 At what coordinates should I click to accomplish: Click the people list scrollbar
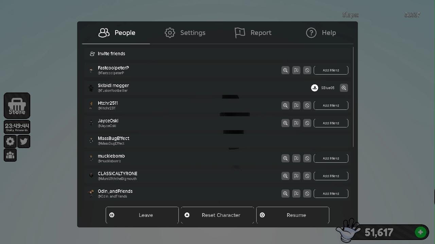point(353,97)
